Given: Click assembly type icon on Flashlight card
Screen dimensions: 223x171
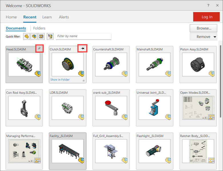Looking at the screenshot, I should (x=168, y=160).
